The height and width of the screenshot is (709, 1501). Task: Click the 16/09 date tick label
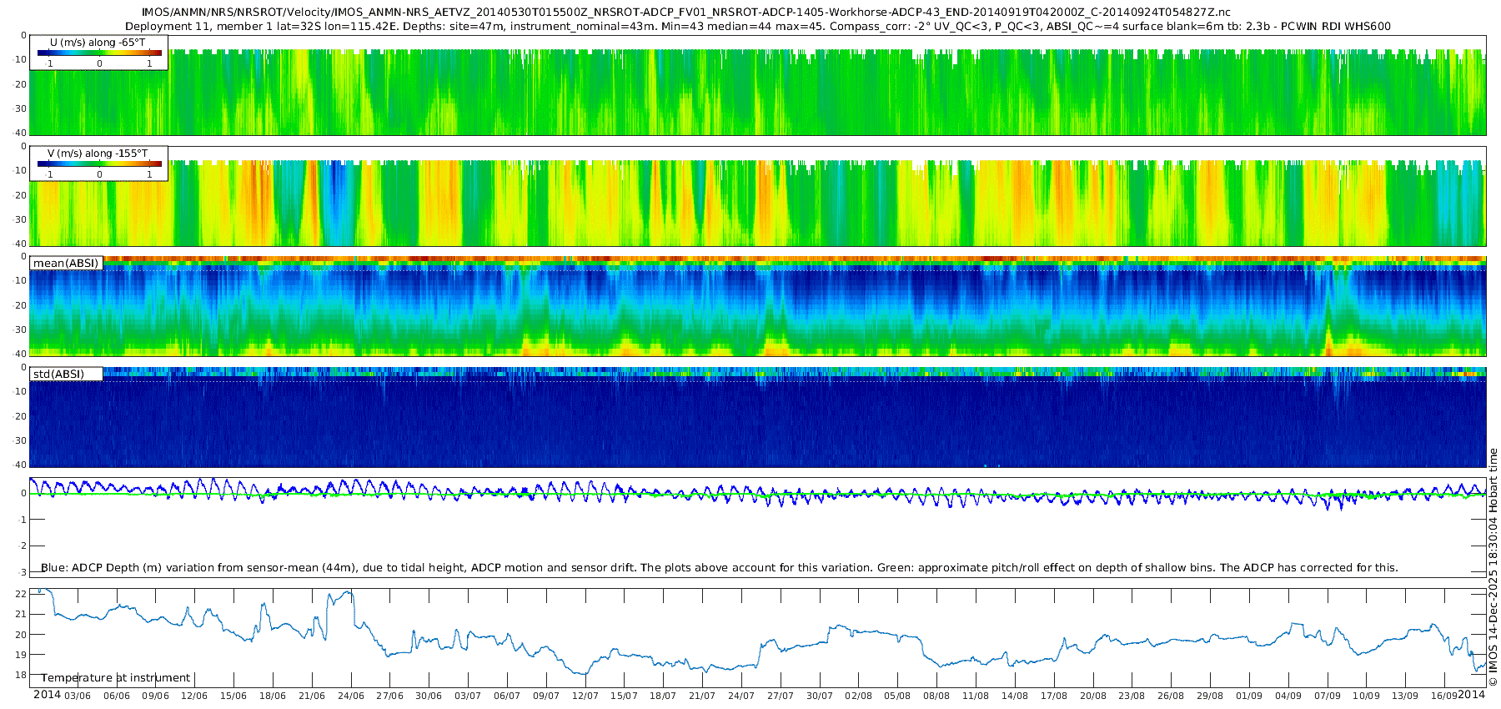coord(1444,696)
